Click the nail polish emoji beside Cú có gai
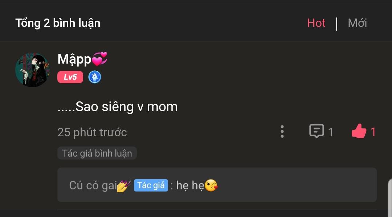Viewport: 392px width, 217px height. point(124,186)
